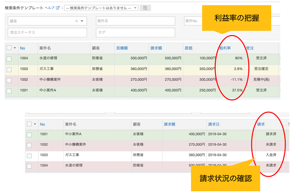290x193 pixels.
Task: Click the save template floppy disk icon
Action: pyautogui.click(x=146, y=8)
